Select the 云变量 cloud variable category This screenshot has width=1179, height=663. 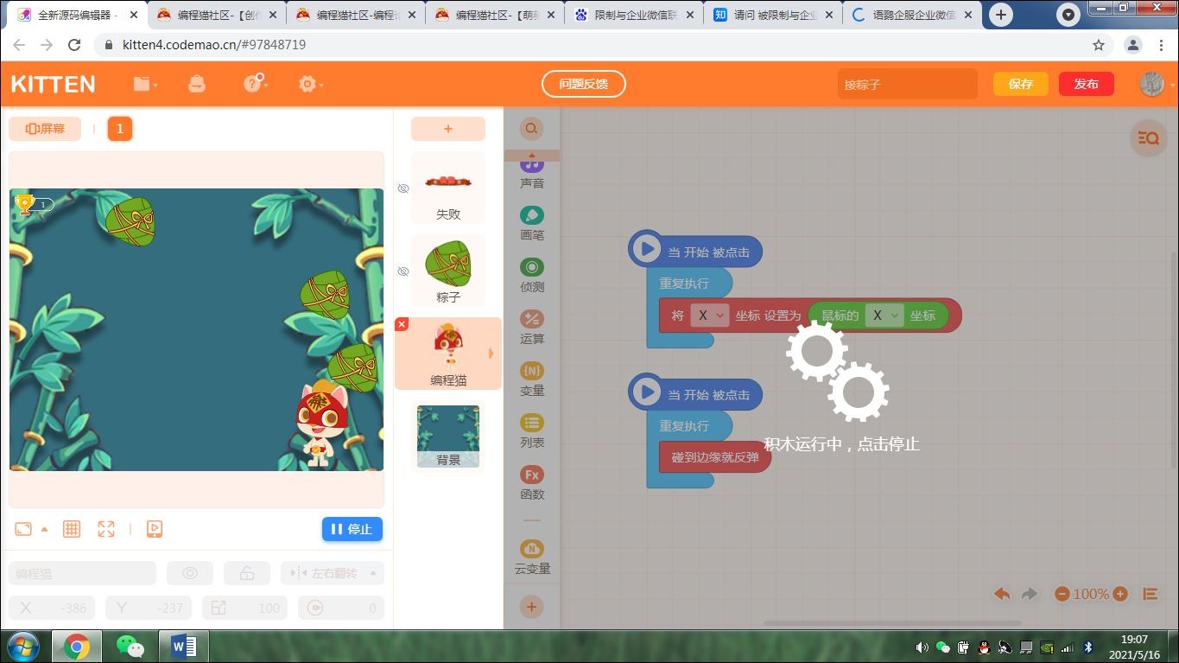(x=532, y=557)
